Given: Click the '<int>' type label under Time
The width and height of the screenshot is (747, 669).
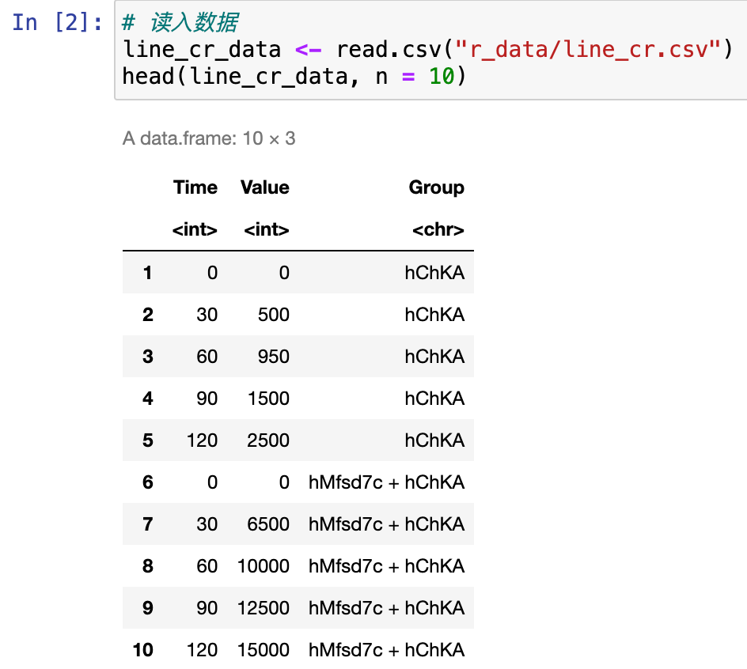Looking at the screenshot, I should 195,229.
